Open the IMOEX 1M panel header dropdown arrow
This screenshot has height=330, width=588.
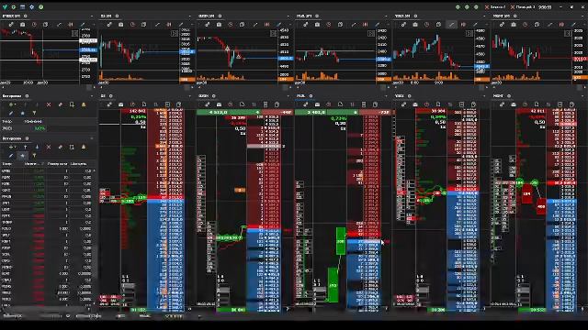pyautogui.click(x=92, y=16)
